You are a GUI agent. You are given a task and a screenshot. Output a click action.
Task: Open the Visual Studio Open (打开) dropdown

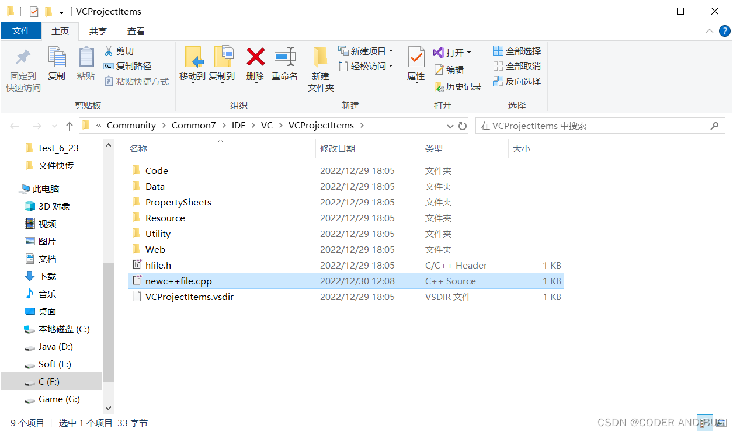tap(452, 53)
